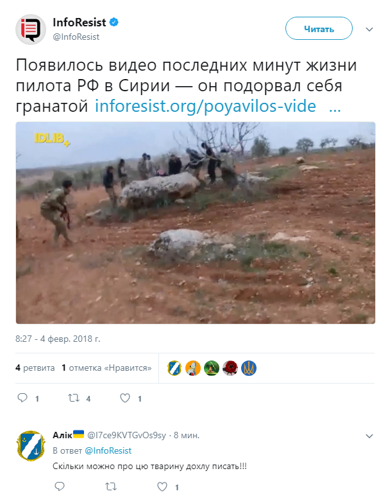Retweet the InfoResist tweet
The height and width of the screenshot is (498, 388).
[x=74, y=398]
